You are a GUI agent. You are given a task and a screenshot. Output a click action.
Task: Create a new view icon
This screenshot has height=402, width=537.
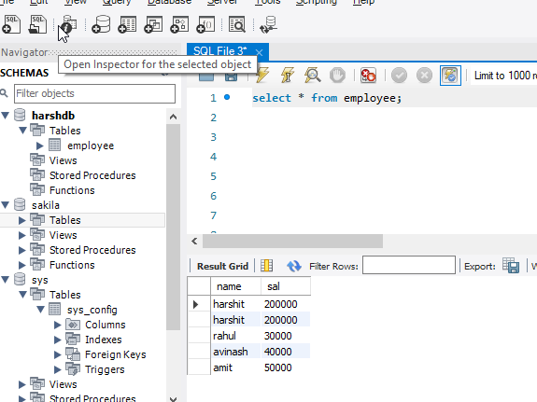153,24
